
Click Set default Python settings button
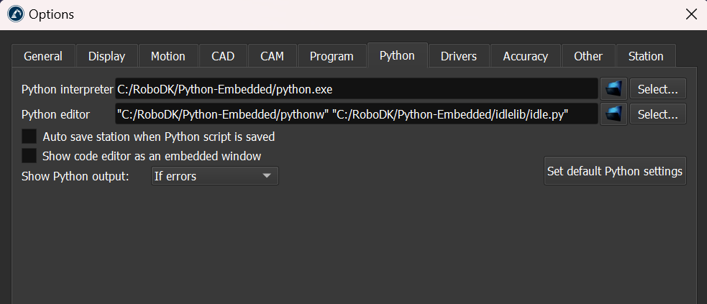(x=615, y=171)
